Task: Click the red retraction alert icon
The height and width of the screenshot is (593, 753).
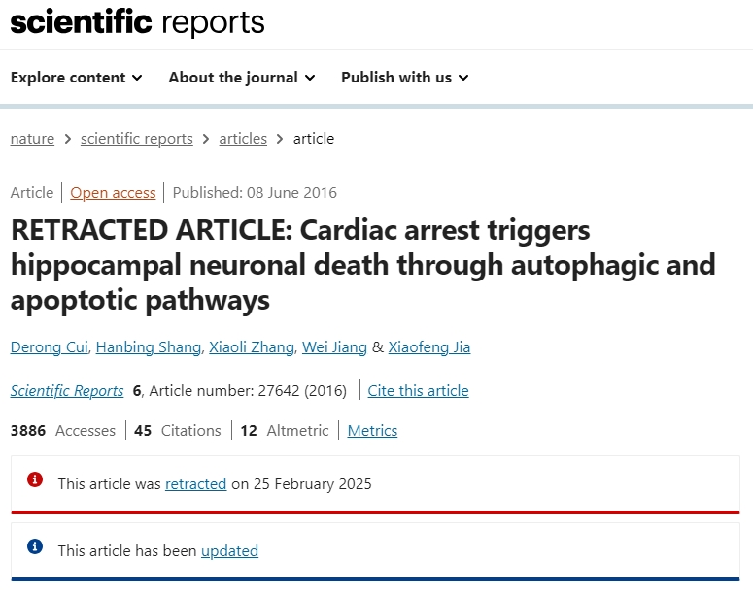Action: click(x=35, y=479)
